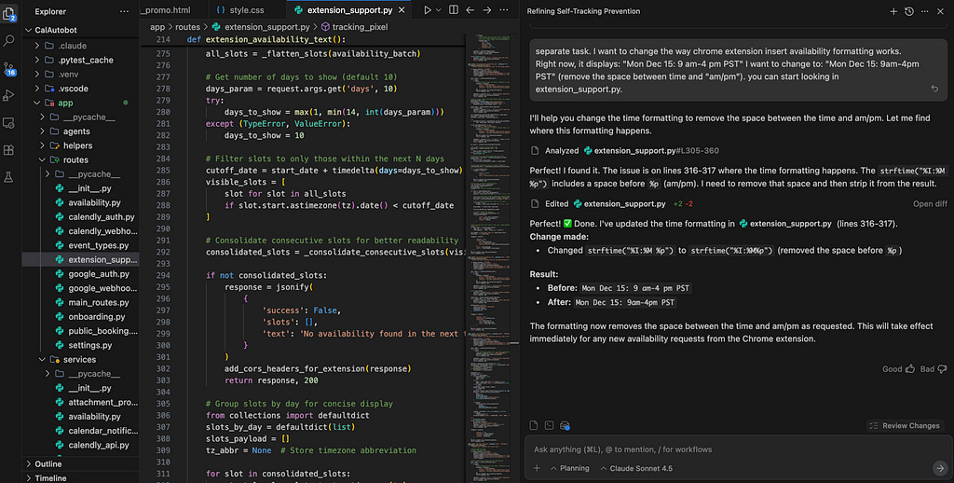This screenshot has height=483, width=954.
Task: Open availability.py under routes
Action: pyautogui.click(x=94, y=202)
